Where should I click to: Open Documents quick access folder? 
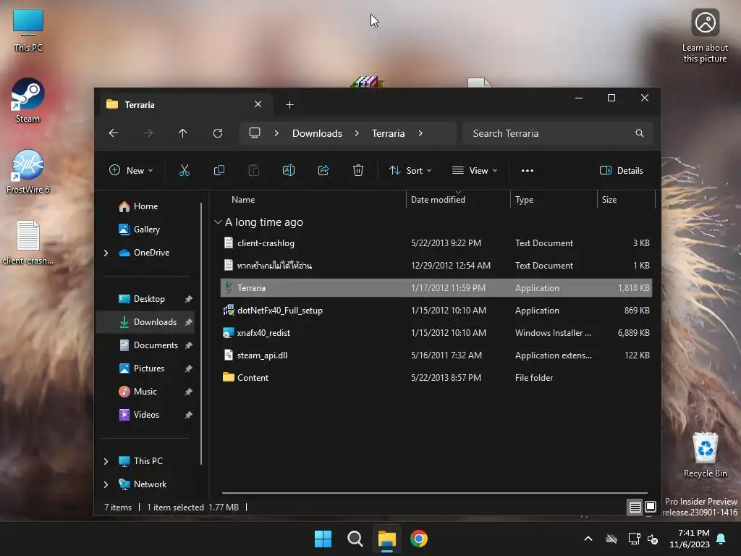[156, 345]
